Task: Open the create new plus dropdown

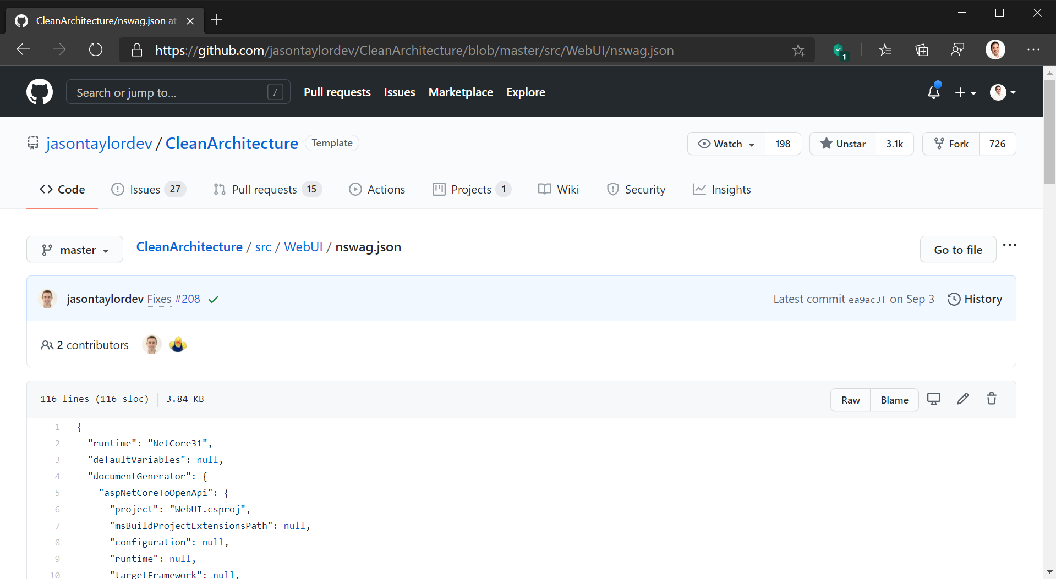Action: pyautogui.click(x=965, y=92)
